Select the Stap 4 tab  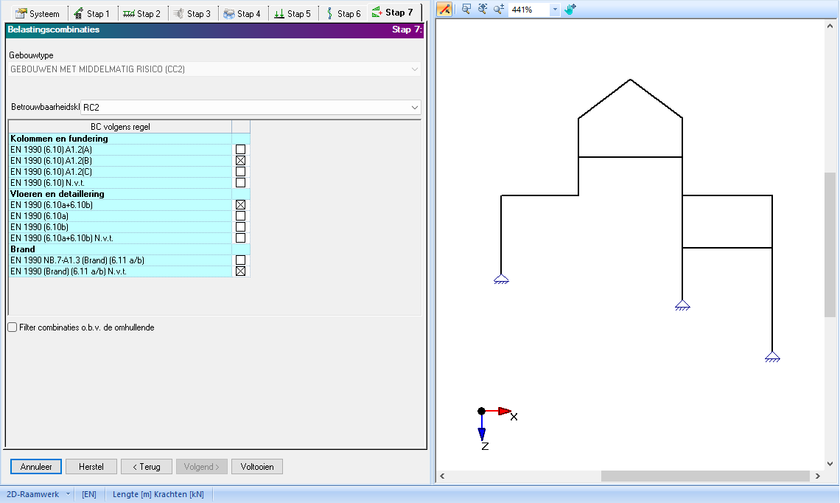pyautogui.click(x=242, y=13)
